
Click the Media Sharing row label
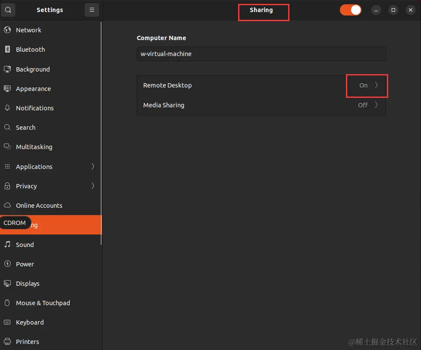163,105
